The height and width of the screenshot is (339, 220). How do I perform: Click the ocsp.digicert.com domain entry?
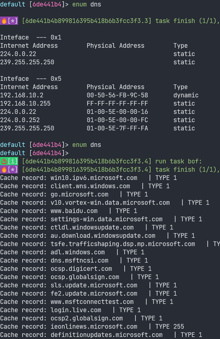81,269
